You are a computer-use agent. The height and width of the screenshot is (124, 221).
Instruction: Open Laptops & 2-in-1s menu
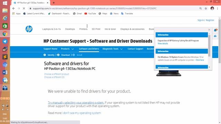click(x=51, y=29)
